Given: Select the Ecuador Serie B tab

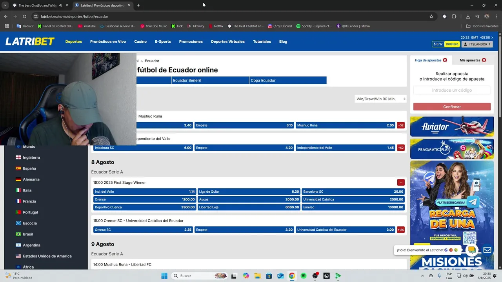Looking at the screenshot, I should pyautogui.click(x=210, y=80).
